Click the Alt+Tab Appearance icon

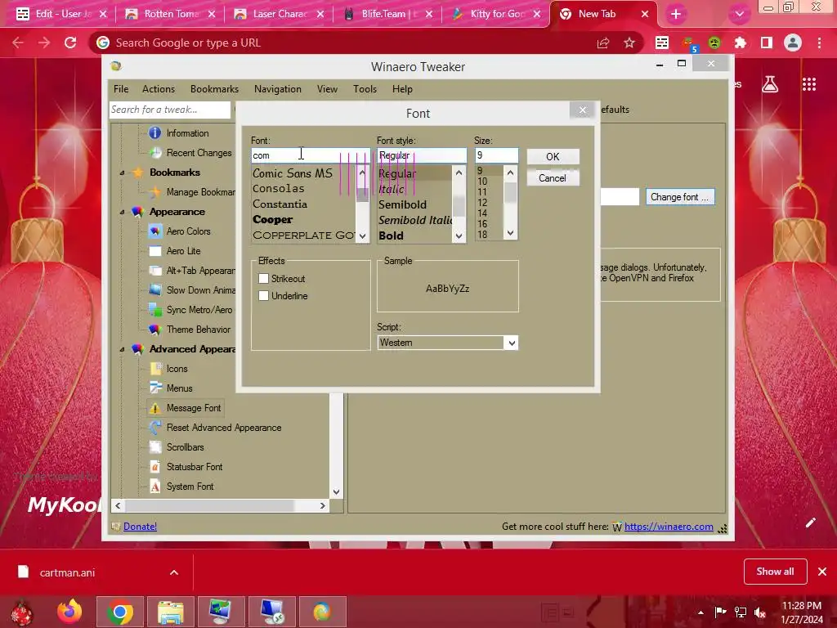point(154,271)
